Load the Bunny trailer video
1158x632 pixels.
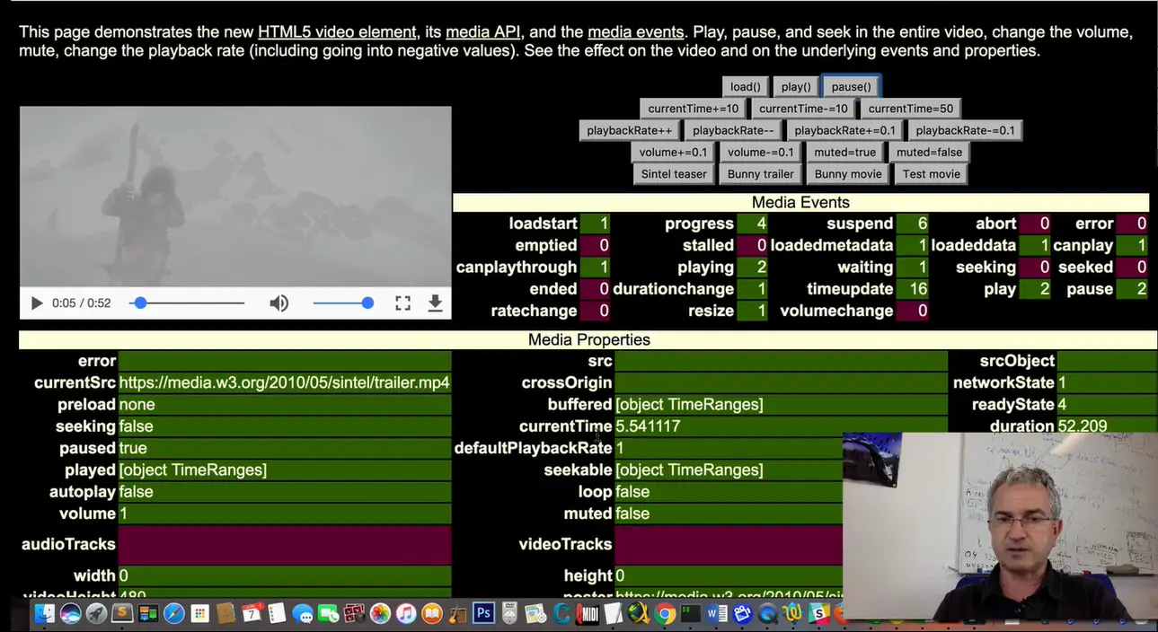pos(761,174)
